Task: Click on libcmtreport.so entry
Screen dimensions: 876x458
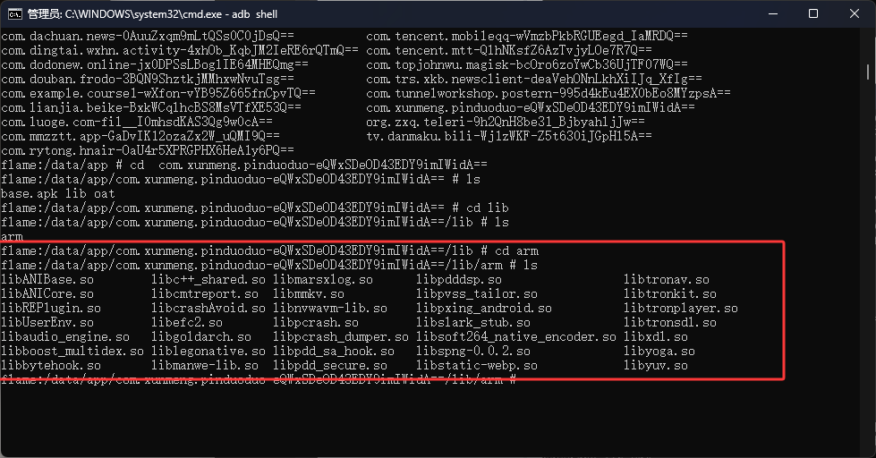Action: 205,294
